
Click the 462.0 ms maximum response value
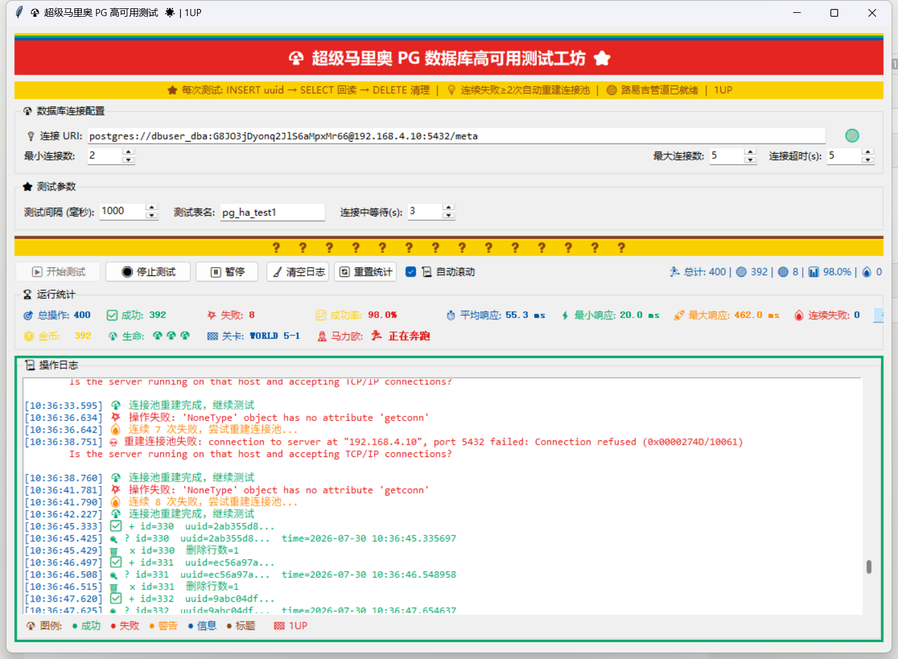(x=757, y=315)
